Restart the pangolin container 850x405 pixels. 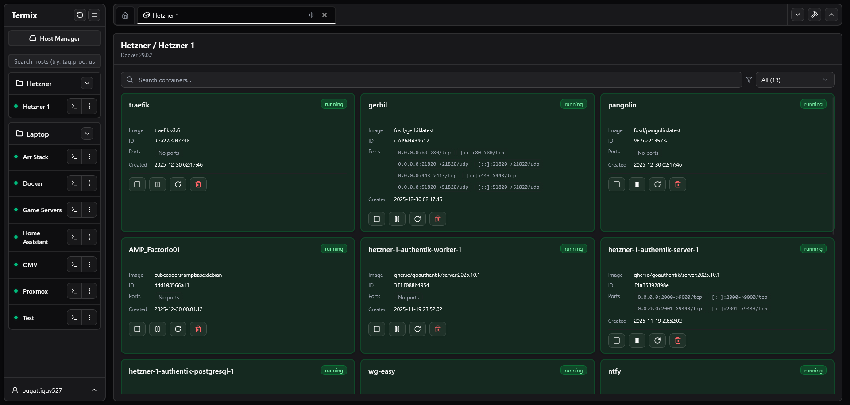[x=657, y=184]
